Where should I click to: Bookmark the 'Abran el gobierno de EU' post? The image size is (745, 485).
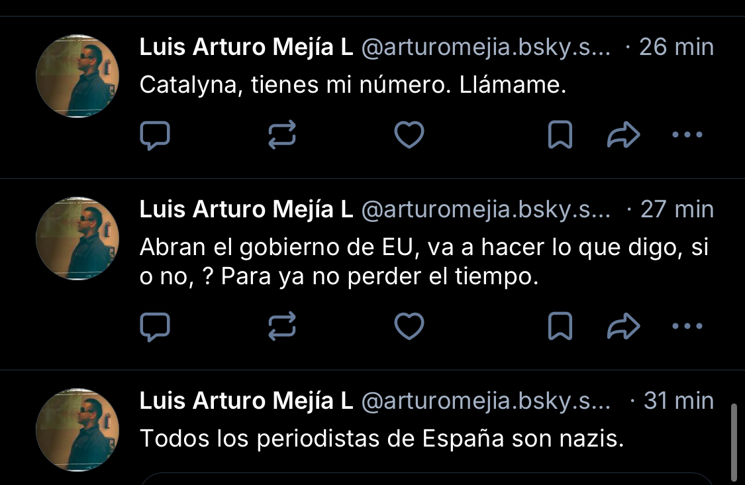tap(560, 326)
